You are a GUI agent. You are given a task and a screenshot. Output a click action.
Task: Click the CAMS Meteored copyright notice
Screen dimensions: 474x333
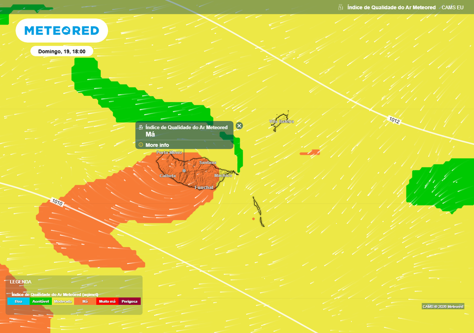point(443,307)
